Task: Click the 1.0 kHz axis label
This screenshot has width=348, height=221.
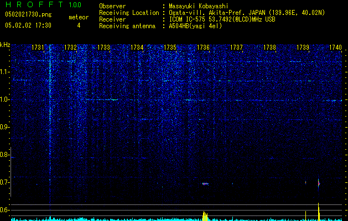Action: point(4,99)
